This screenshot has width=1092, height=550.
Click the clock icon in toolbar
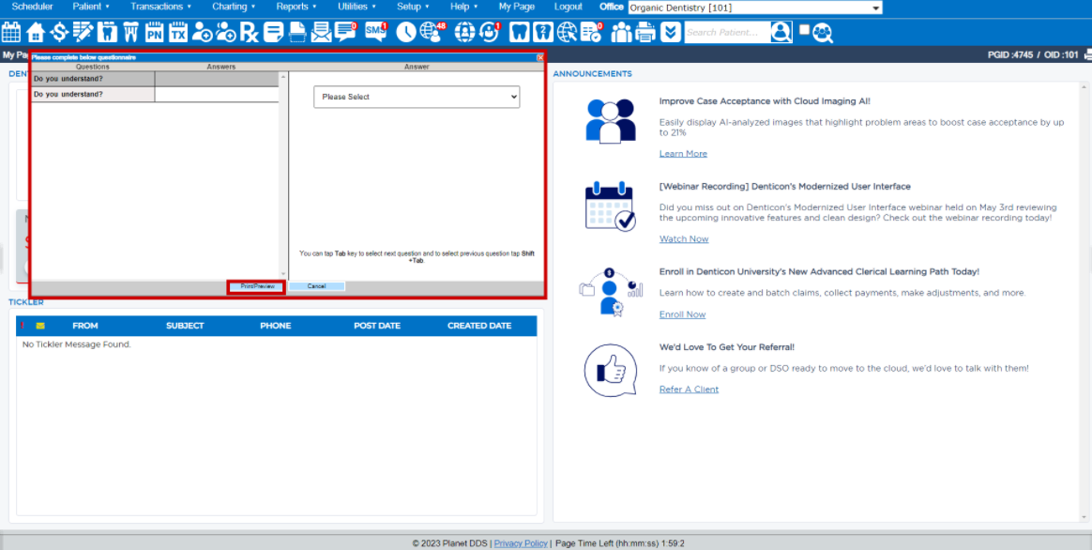(406, 32)
